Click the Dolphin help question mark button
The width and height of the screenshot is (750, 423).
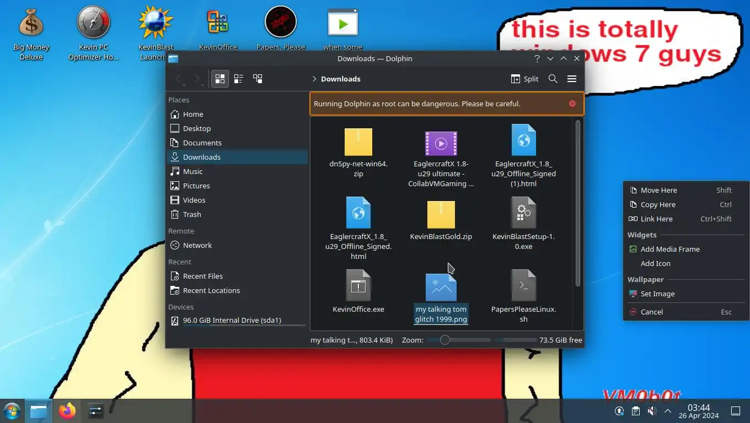(537, 58)
